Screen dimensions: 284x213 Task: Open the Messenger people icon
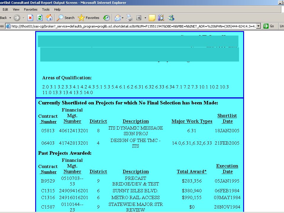click(171, 18)
